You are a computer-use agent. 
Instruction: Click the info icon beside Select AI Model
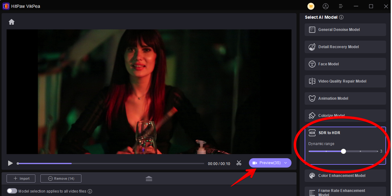pos(342,17)
